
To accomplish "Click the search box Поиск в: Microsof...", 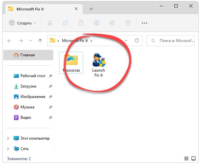I will (170, 41).
